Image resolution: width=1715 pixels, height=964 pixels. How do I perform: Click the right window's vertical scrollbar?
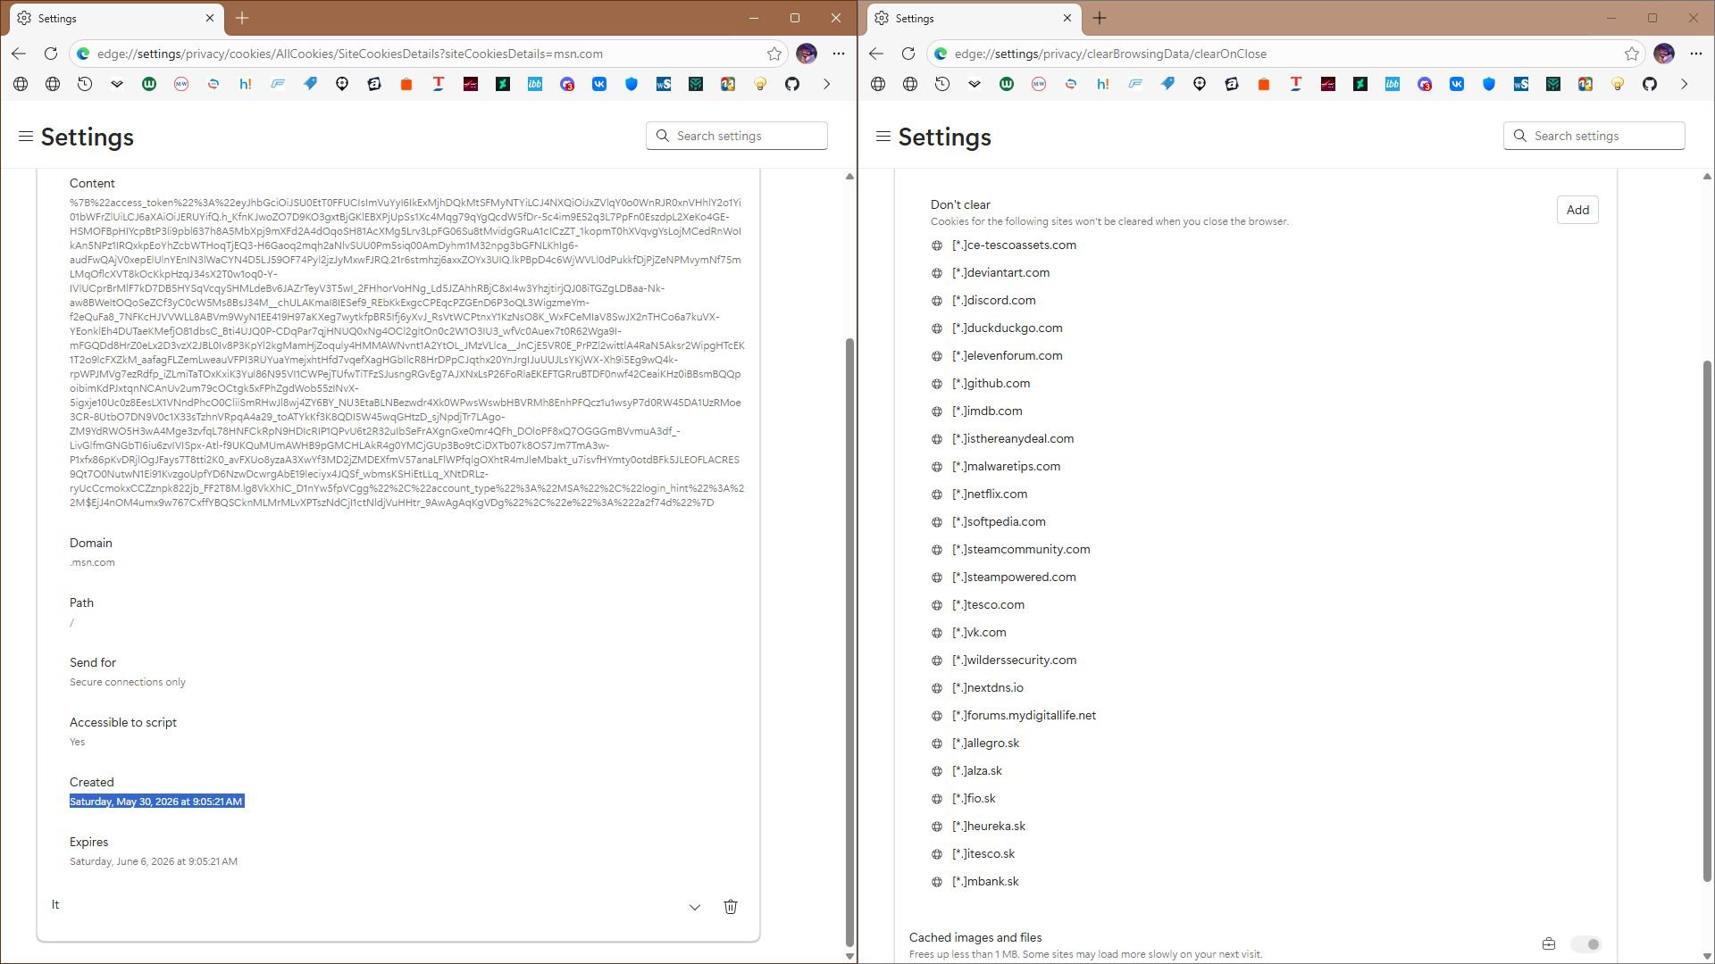click(1707, 620)
